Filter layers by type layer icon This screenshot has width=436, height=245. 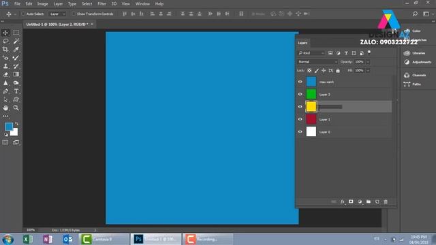346,53
